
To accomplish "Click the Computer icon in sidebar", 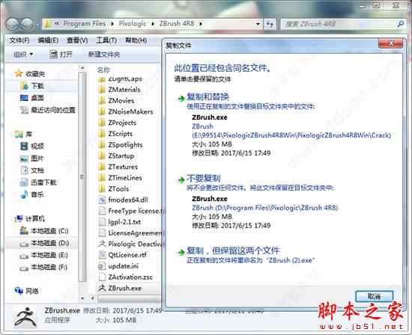I will (x=19, y=218).
